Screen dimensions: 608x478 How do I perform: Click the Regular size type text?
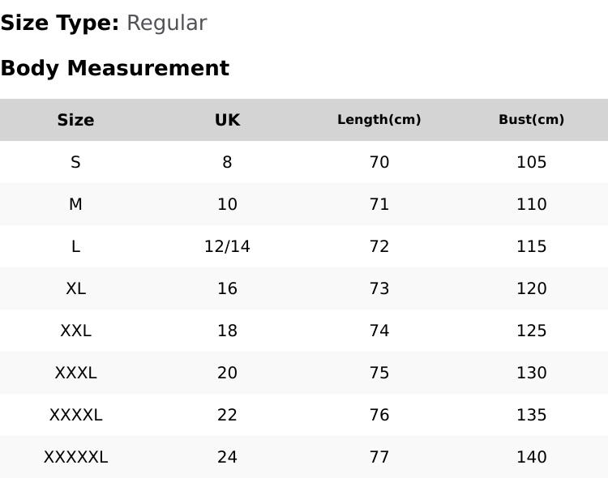coord(167,23)
